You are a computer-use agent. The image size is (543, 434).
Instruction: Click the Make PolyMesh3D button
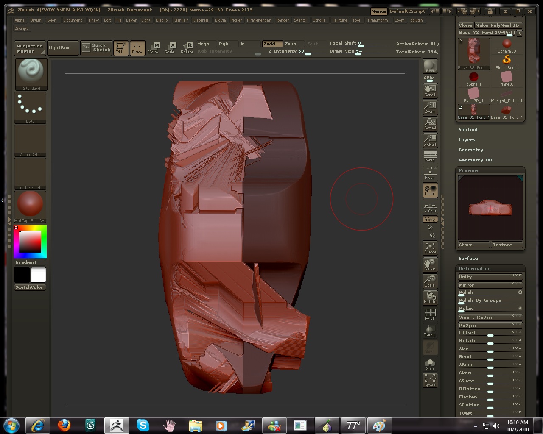click(498, 25)
